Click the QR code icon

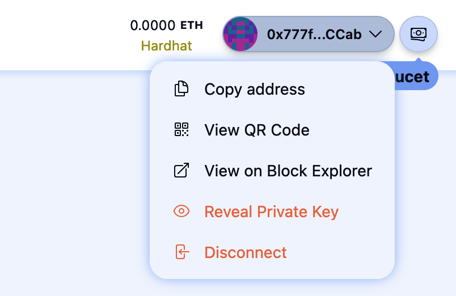pyautogui.click(x=181, y=130)
